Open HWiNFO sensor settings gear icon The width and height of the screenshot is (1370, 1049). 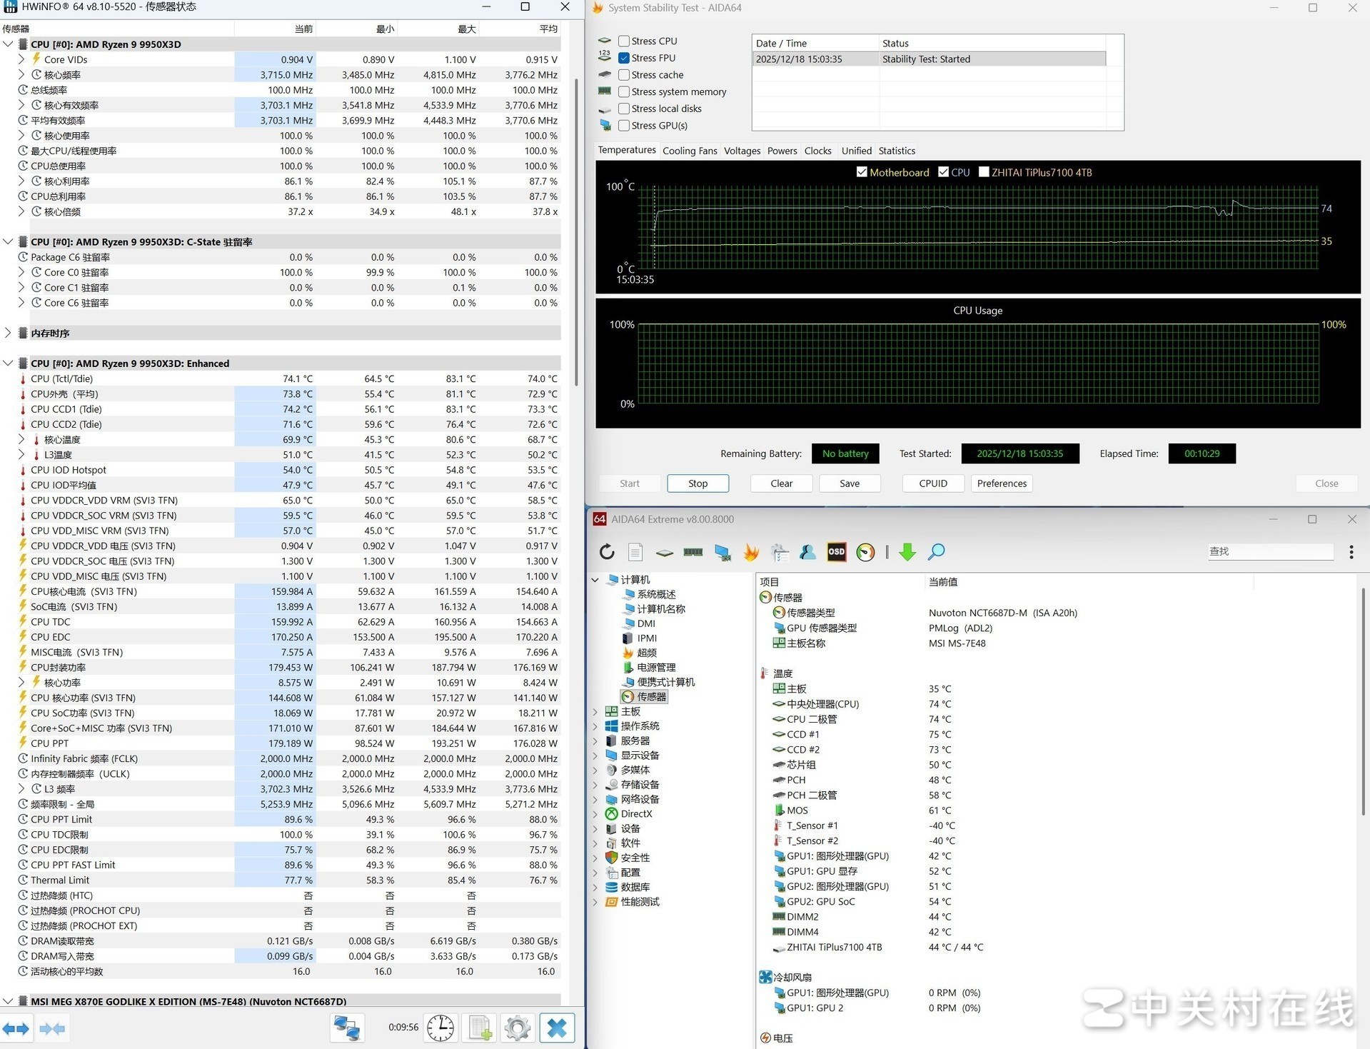518,1028
